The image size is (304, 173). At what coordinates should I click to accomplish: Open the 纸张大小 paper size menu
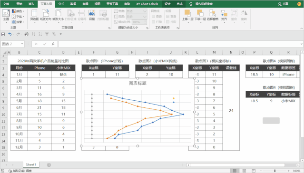[58, 16]
